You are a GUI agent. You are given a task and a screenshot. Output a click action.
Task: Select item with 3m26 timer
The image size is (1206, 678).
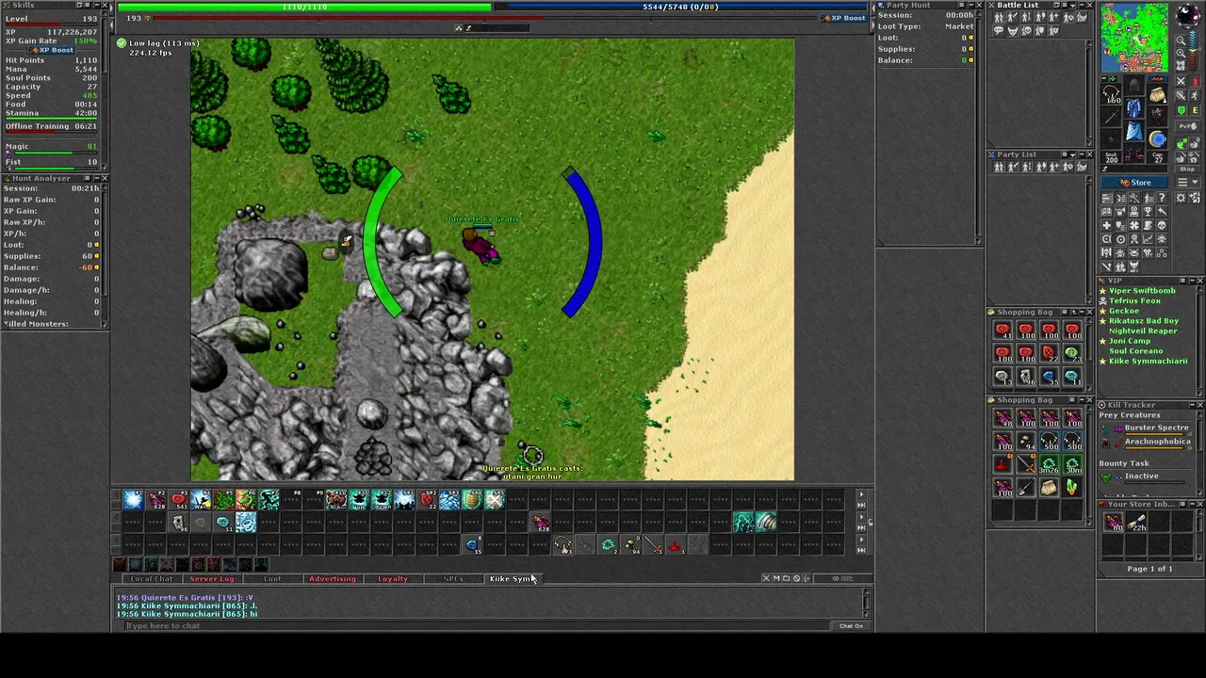pos(1049,464)
